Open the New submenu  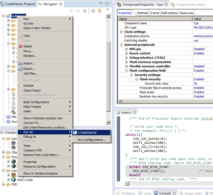click(45, 19)
